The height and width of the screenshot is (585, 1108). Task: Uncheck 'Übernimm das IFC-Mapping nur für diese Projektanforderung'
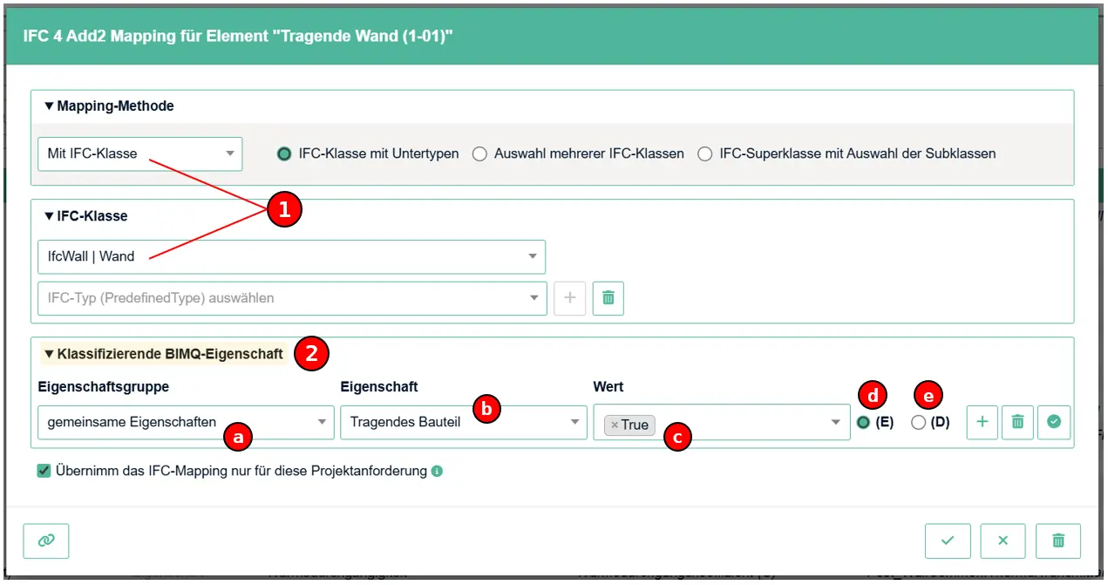pyautogui.click(x=44, y=471)
